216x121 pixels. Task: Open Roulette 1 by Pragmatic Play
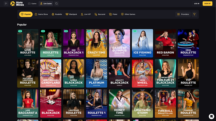[x=97, y=103]
